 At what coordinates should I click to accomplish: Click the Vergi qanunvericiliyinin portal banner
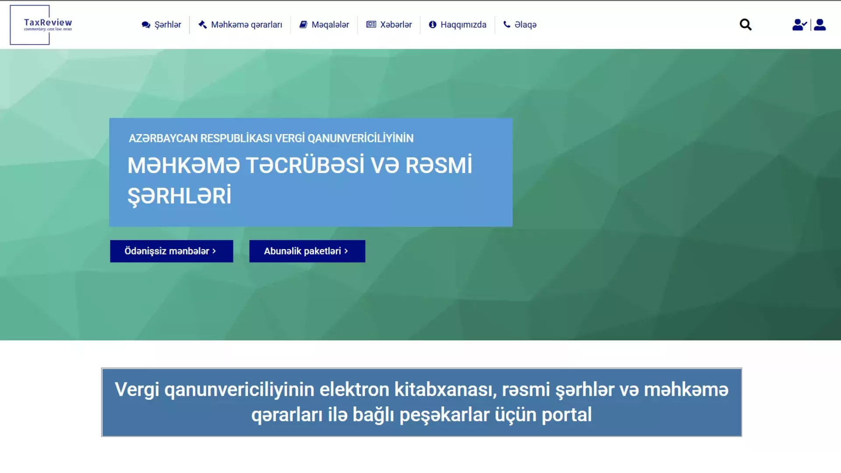pyautogui.click(x=421, y=402)
